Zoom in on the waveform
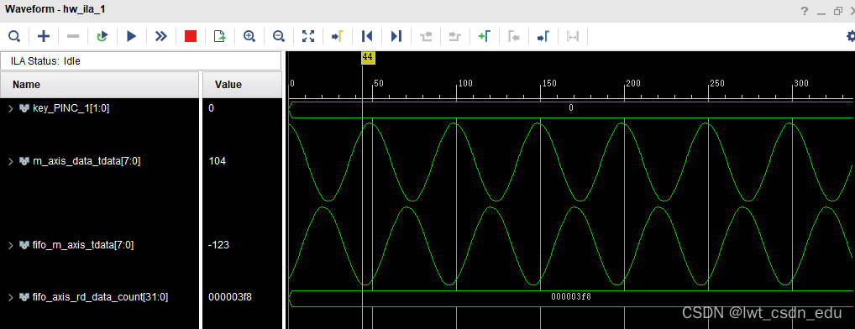855x329 pixels. [x=249, y=36]
